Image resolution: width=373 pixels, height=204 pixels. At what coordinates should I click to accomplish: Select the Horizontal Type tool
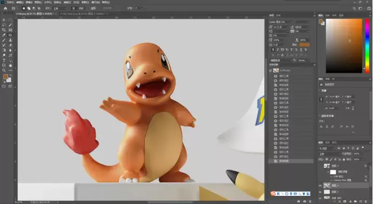pyautogui.click(x=4, y=60)
